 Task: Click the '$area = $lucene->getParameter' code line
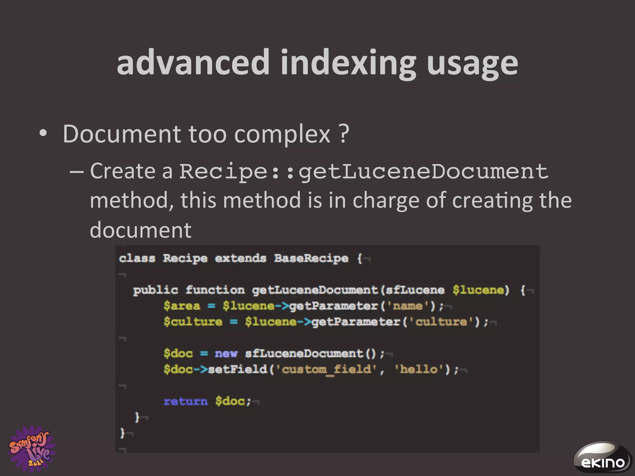[304, 306]
